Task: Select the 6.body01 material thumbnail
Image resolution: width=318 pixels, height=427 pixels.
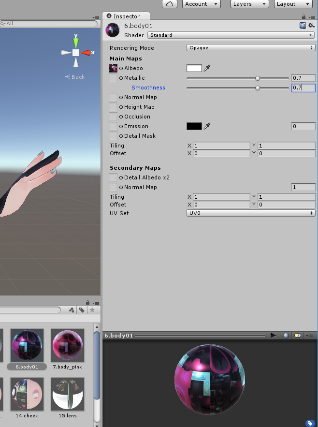Action: pos(27,345)
